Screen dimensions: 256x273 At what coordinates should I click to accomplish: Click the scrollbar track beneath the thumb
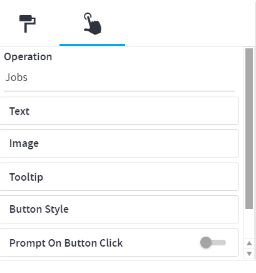click(249, 223)
